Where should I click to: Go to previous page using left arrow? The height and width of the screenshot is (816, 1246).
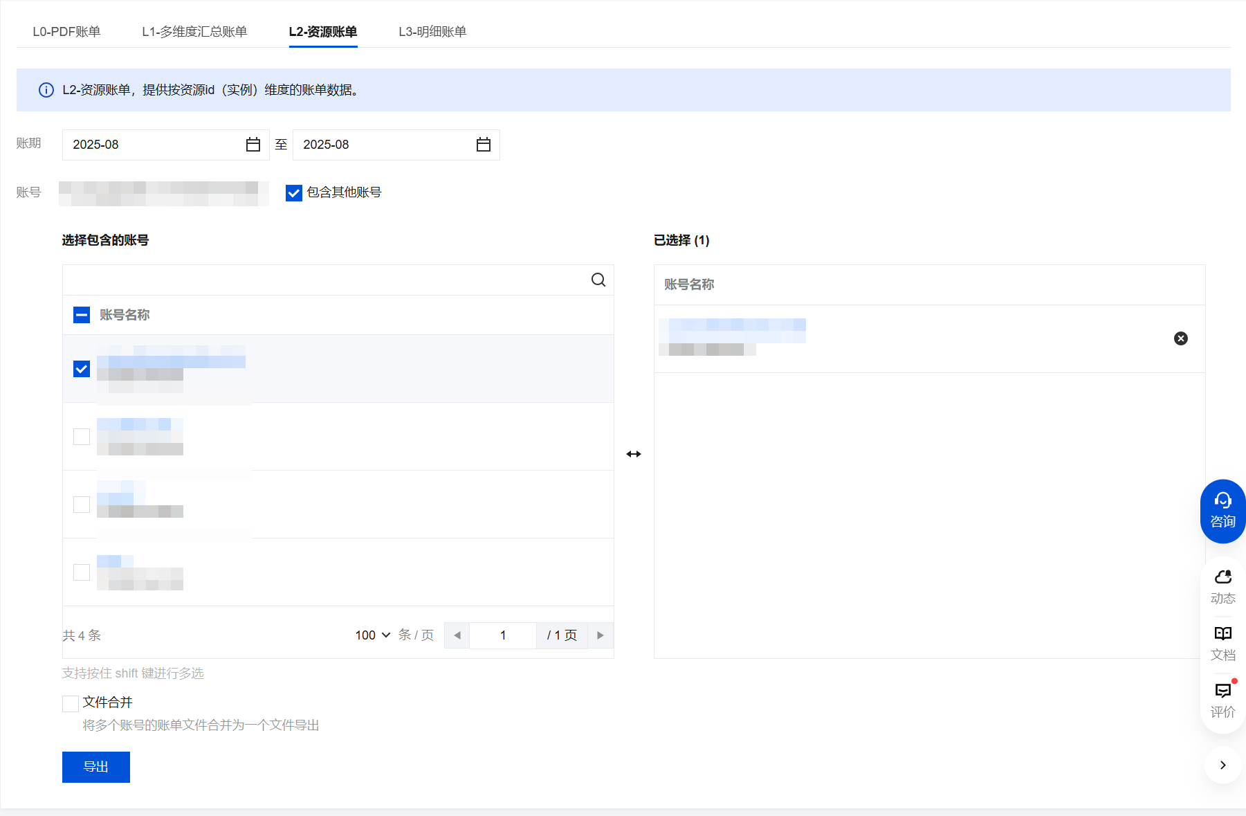click(x=457, y=635)
